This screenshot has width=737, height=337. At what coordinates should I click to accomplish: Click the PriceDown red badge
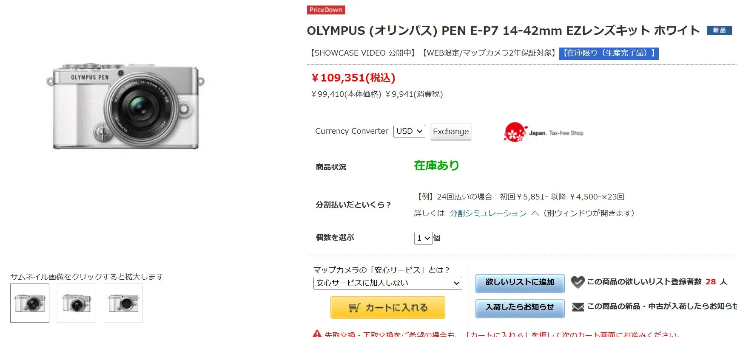point(326,10)
